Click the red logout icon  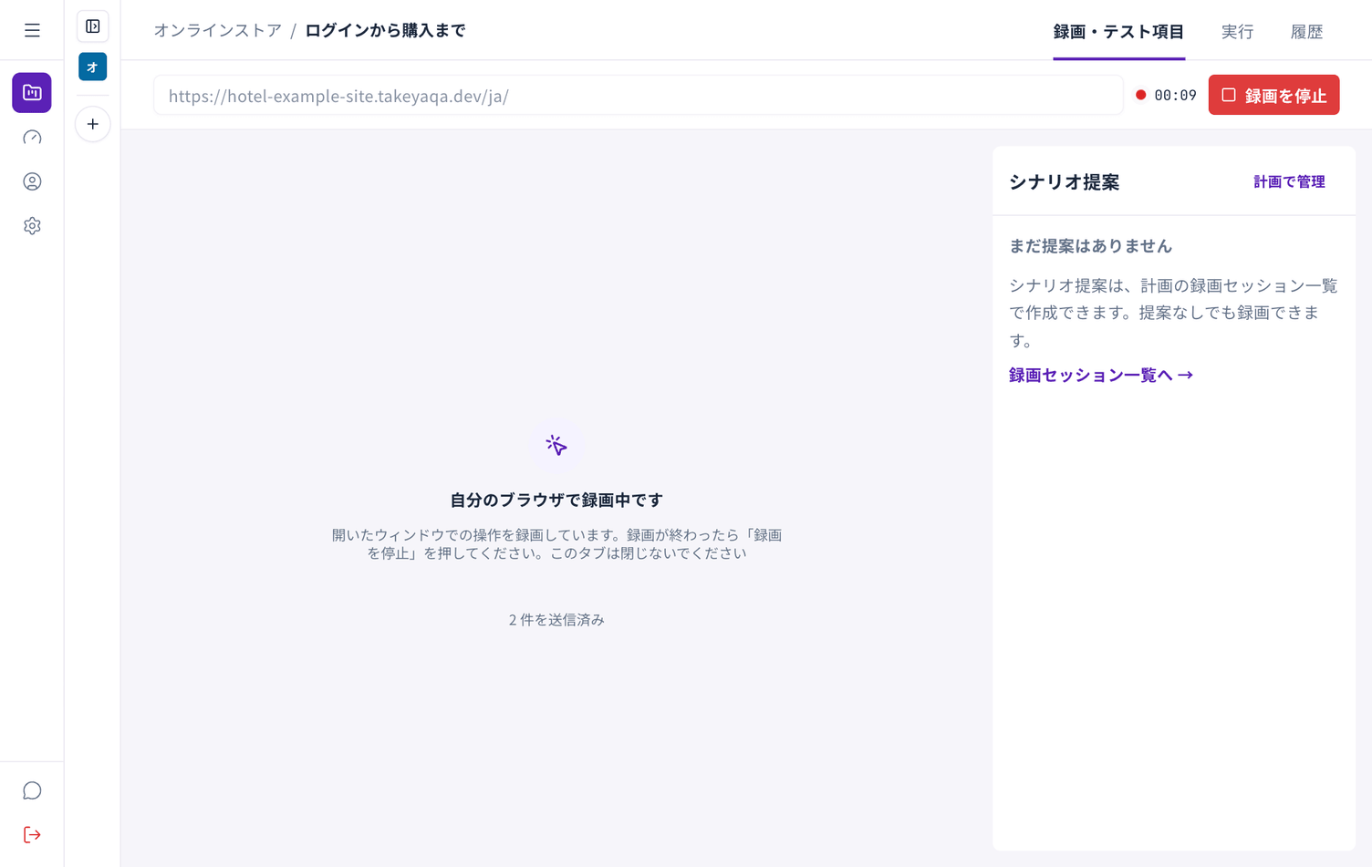click(x=32, y=835)
